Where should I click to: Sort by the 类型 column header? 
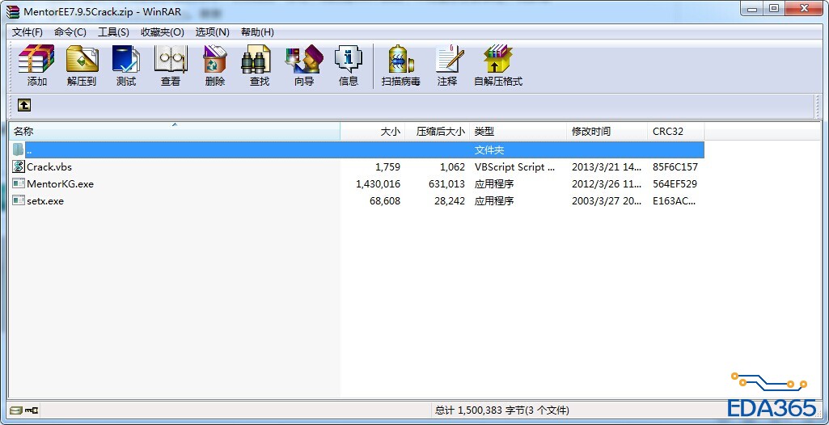click(518, 132)
